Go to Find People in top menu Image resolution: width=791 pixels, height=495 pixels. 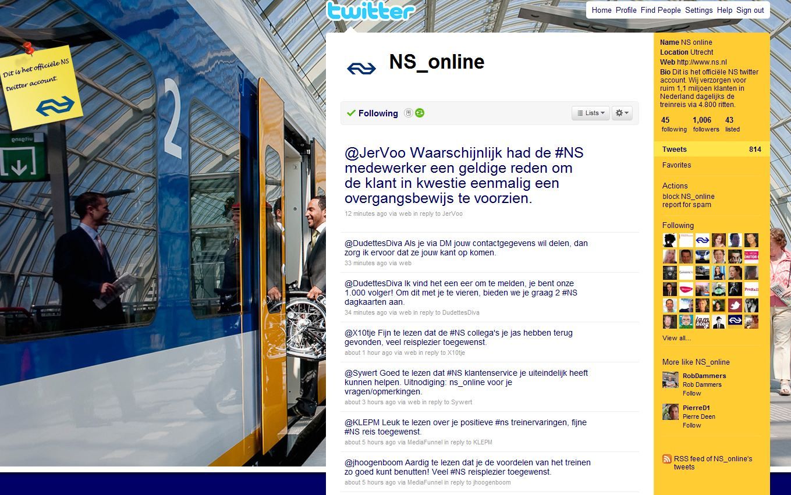660,10
